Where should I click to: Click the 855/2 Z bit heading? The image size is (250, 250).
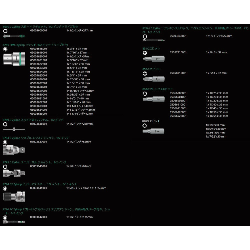[151, 69]
